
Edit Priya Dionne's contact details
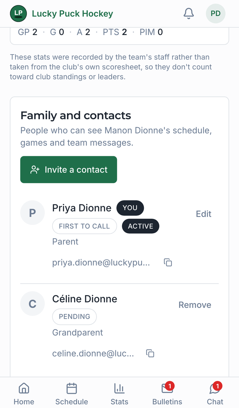203,214
